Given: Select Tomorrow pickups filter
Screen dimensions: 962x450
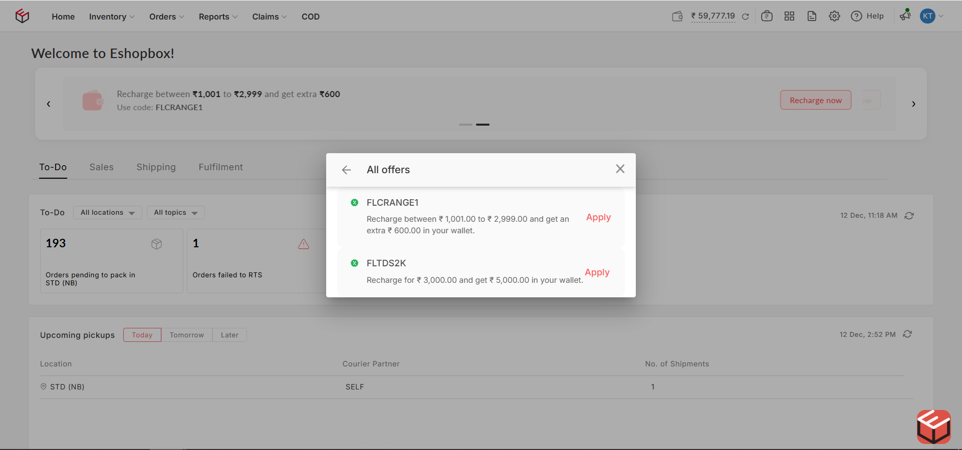Looking at the screenshot, I should click(x=186, y=335).
